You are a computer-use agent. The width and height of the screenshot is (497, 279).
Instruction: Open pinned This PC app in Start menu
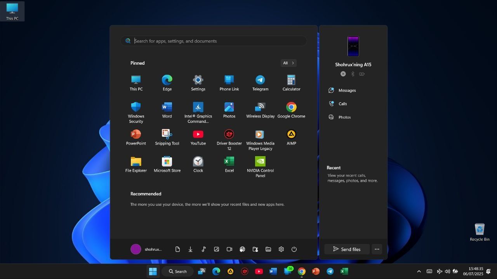pos(136,83)
